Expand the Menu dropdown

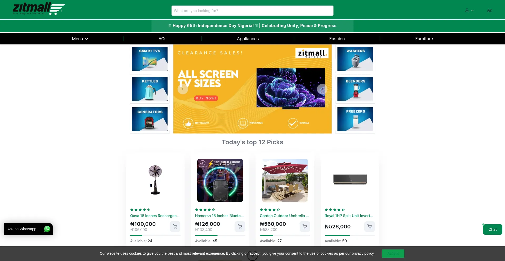click(x=80, y=39)
